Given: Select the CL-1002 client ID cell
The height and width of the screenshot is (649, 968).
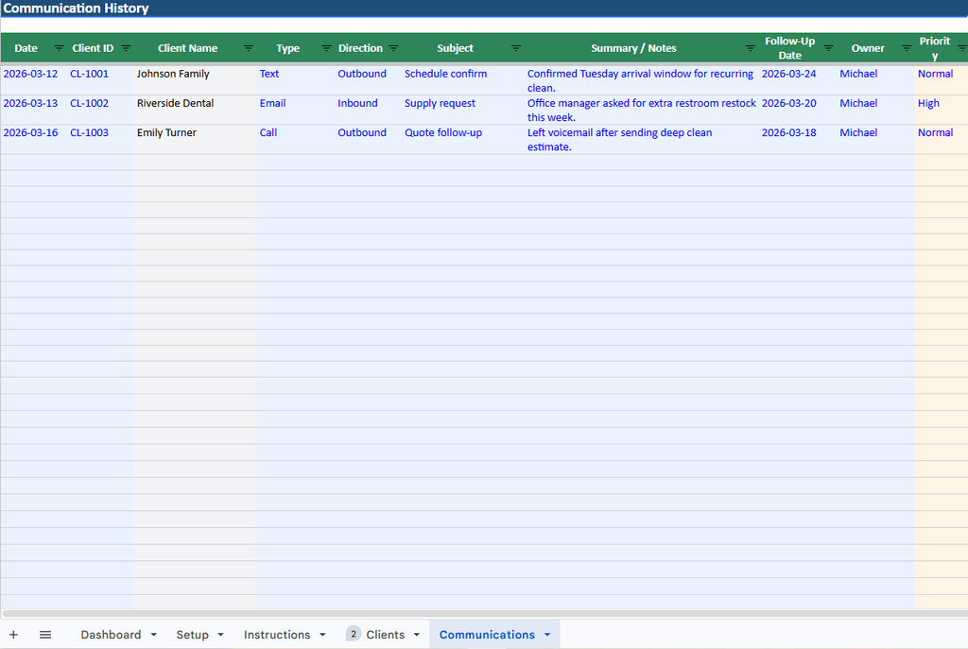Looking at the screenshot, I should click(89, 103).
